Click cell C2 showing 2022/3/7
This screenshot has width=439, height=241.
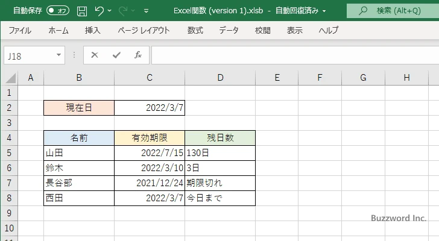(x=150, y=108)
